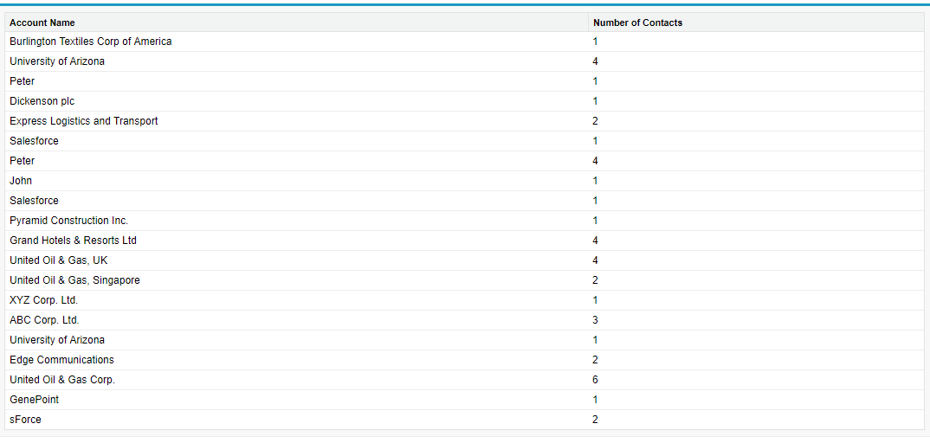930x443 pixels.
Task: Click contact count 1 in John row
Action: pos(595,181)
